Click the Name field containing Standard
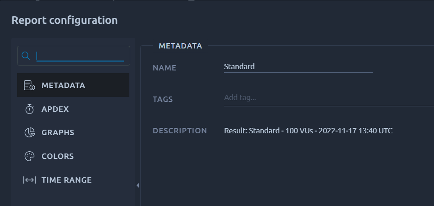Screen dimensions: 434x206 pos(298,67)
